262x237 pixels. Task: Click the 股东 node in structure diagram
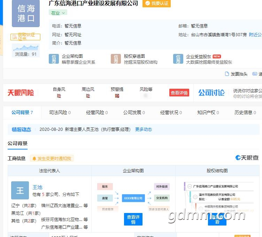click(x=105, y=187)
